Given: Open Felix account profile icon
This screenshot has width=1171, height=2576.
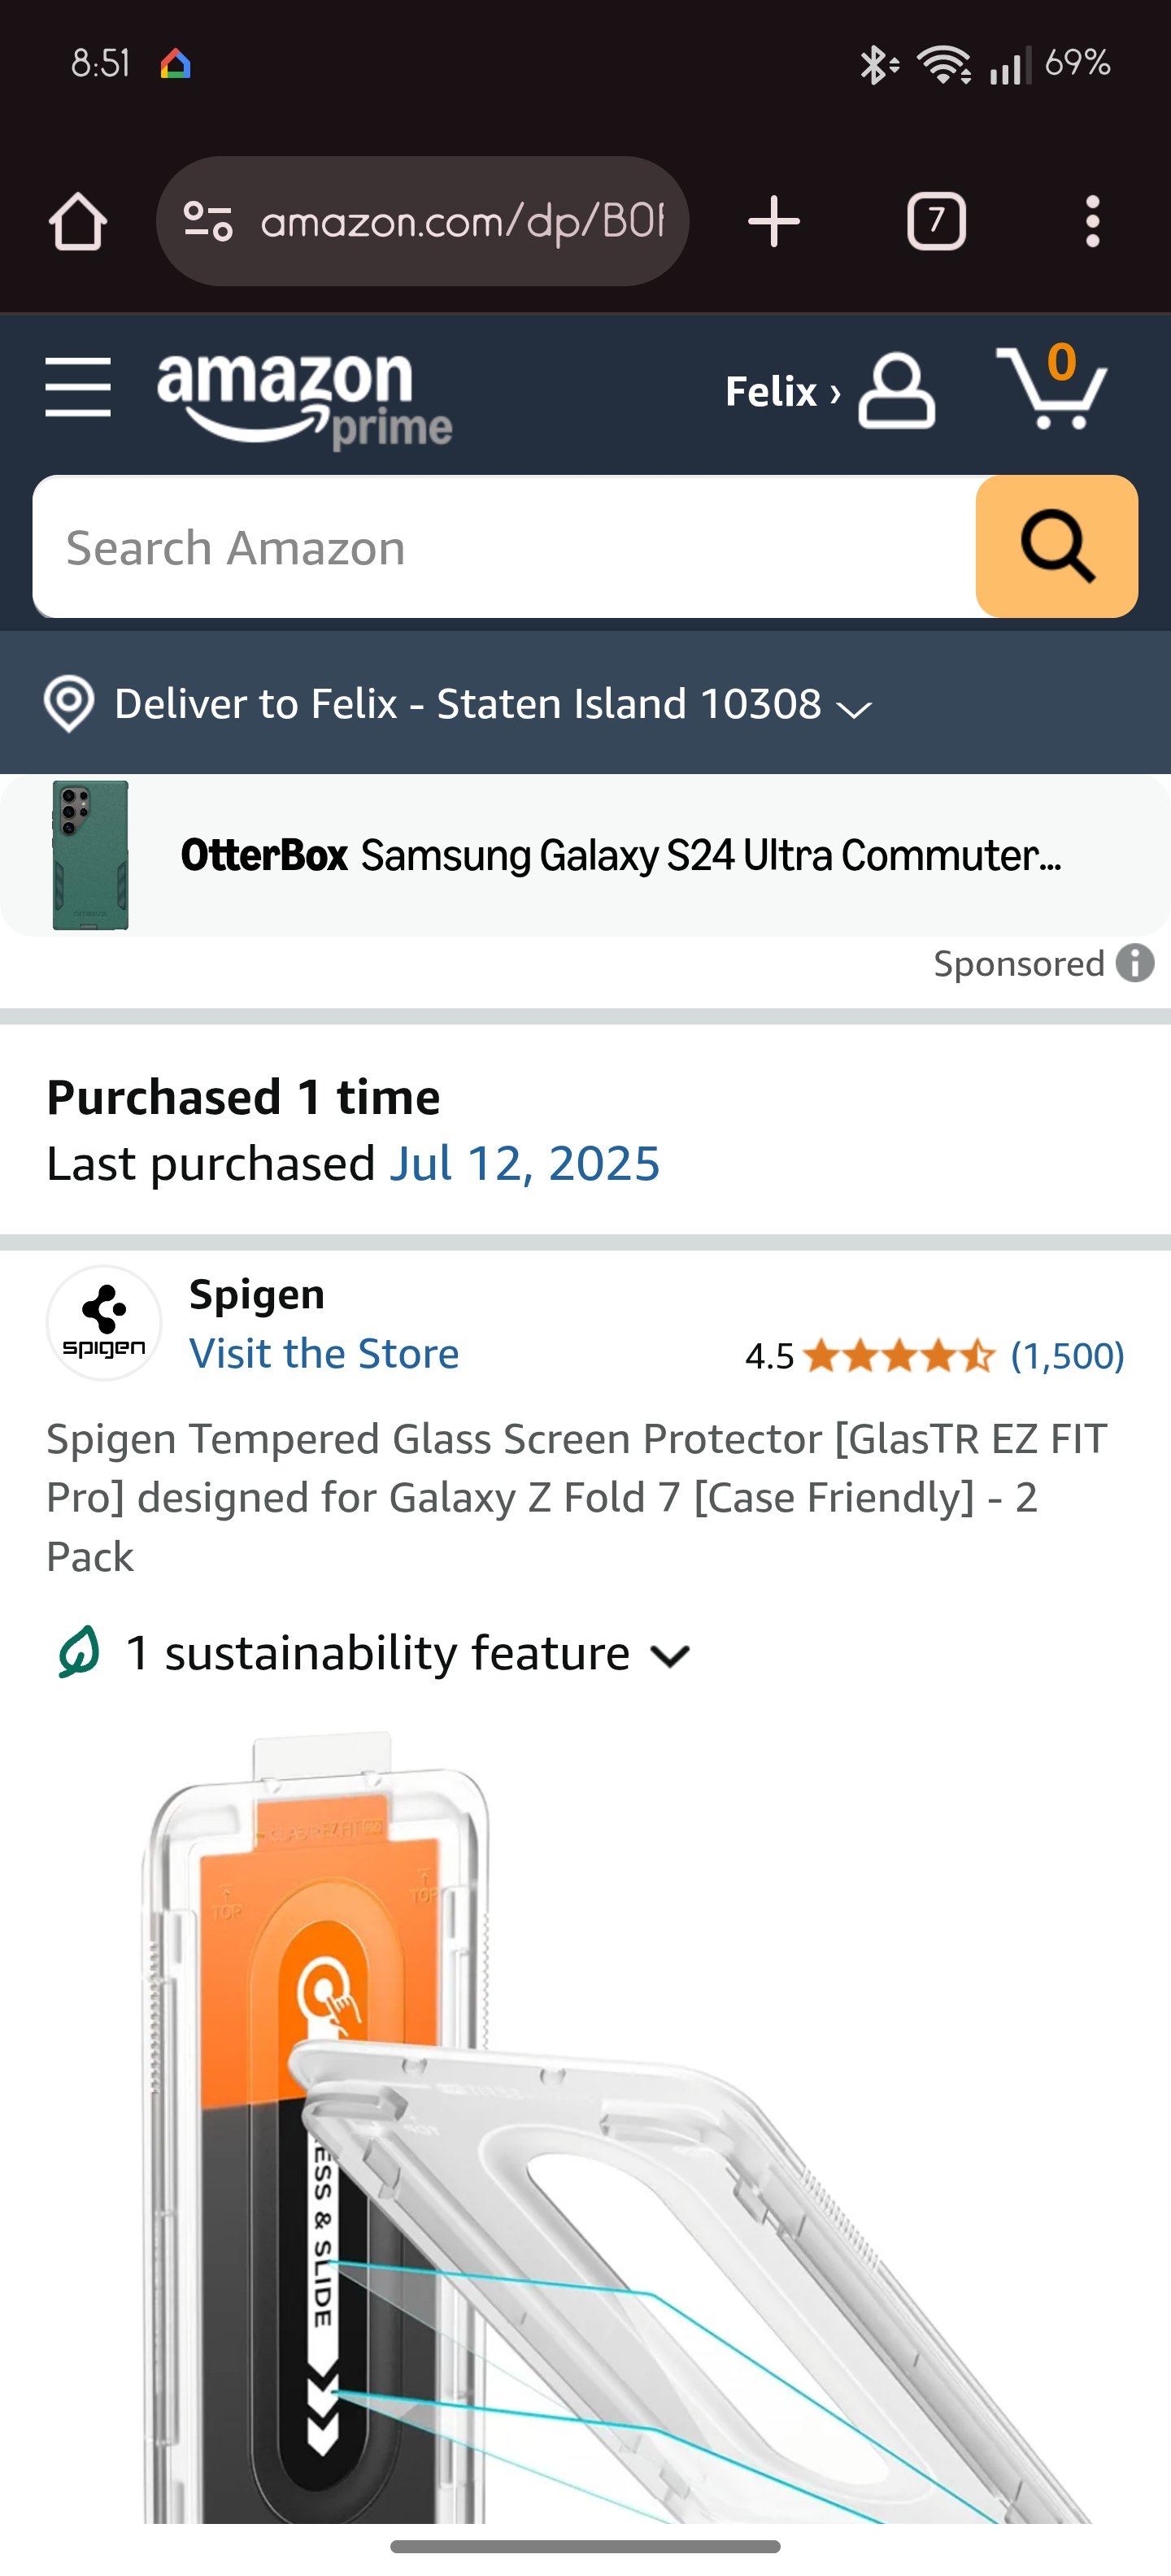Looking at the screenshot, I should (x=896, y=391).
